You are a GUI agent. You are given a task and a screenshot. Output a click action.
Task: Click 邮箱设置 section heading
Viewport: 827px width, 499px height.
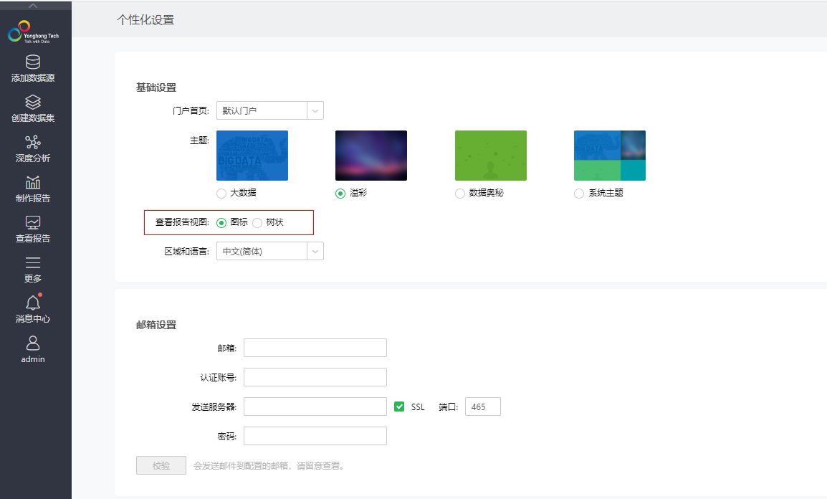(156, 325)
